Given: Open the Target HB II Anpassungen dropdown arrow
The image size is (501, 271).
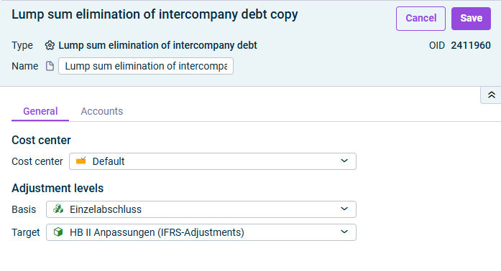Looking at the screenshot, I should pyautogui.click(x=344, y=232).
